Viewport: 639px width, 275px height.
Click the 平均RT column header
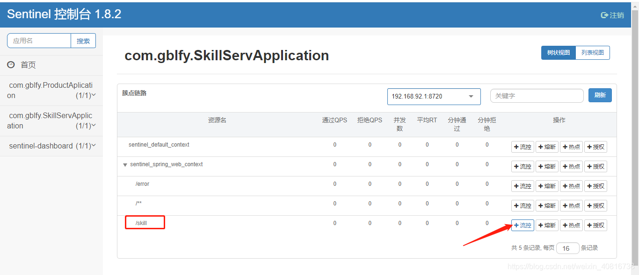(427, 120)
